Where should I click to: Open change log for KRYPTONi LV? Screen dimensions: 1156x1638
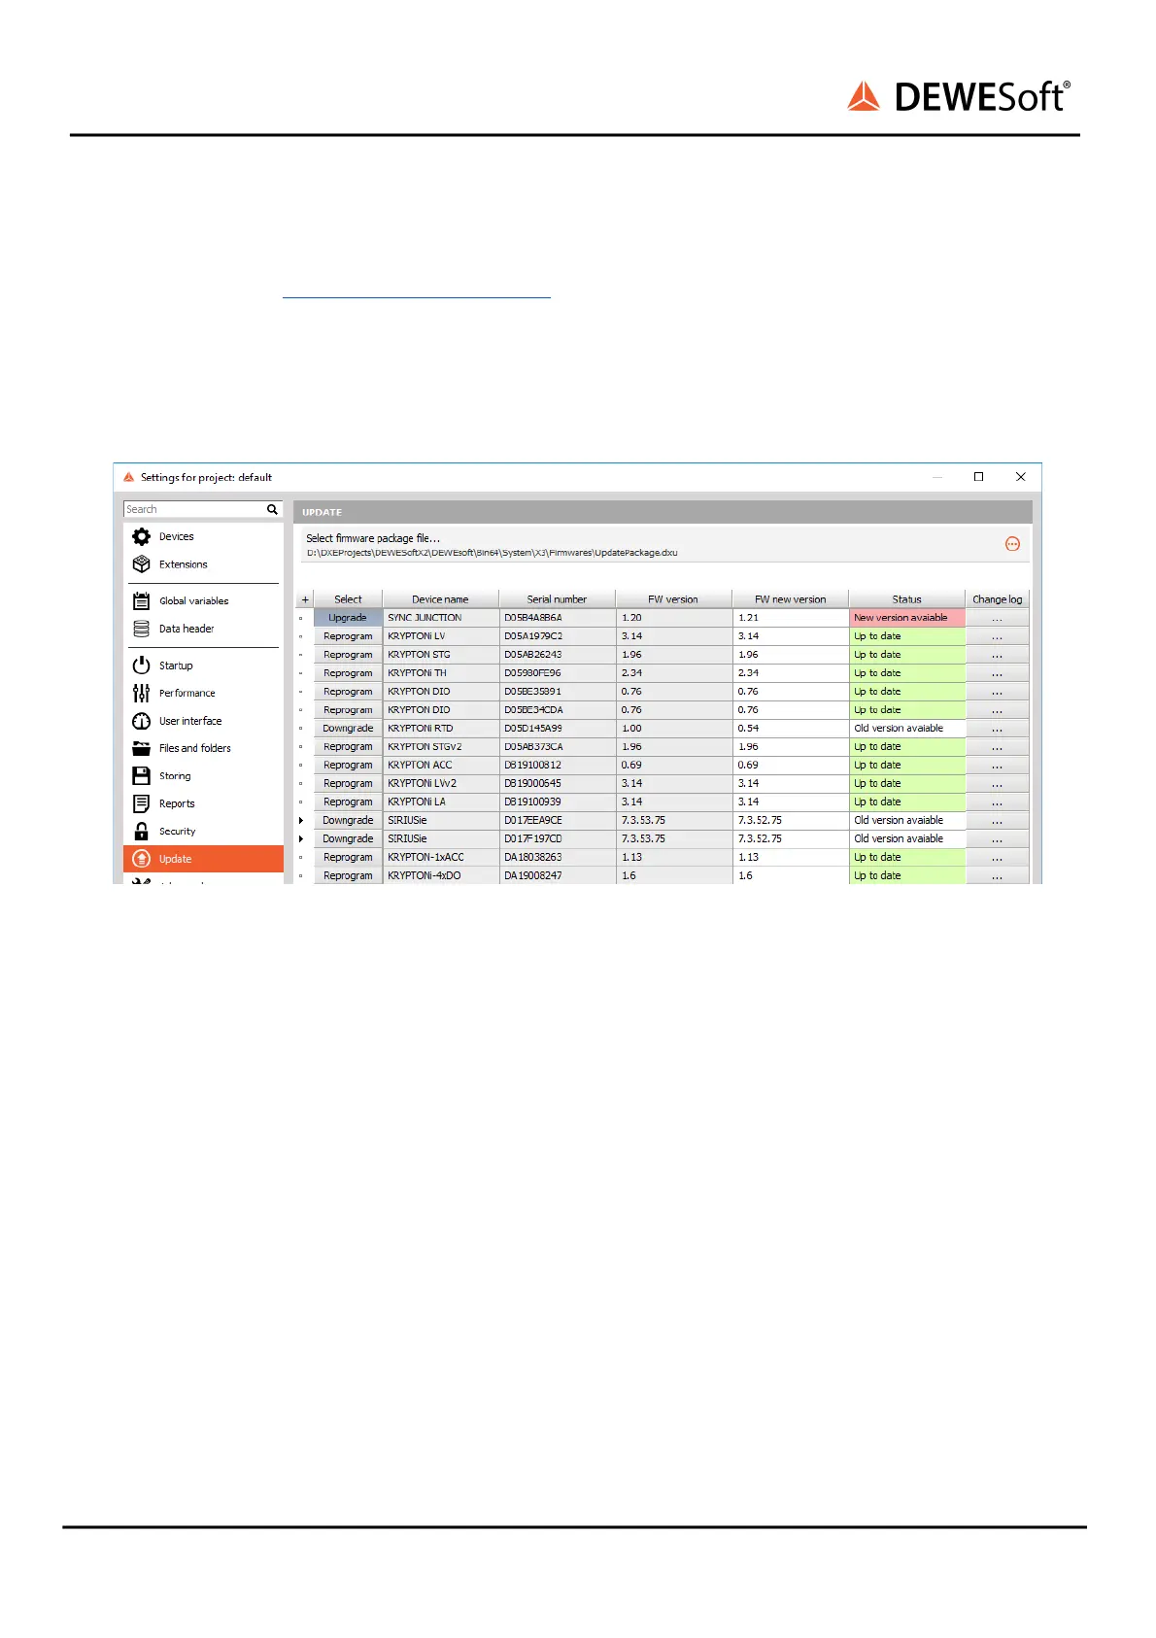[997, 636]
